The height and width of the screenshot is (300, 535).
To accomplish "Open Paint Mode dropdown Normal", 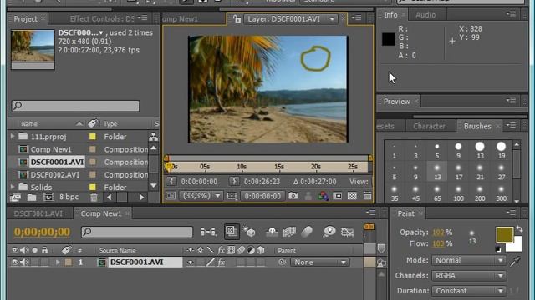I will [x=469, y=260].
